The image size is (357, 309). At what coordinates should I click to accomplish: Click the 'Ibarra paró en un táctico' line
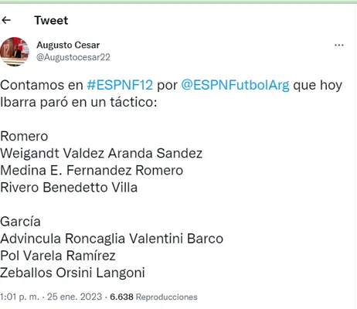79,102
